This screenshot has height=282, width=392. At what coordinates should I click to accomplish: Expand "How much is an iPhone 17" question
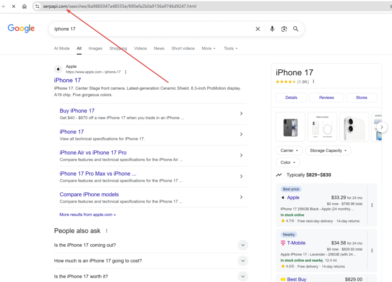coord(243,261)
